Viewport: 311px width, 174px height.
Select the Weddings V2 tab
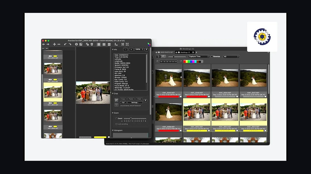tap(185, 52)
